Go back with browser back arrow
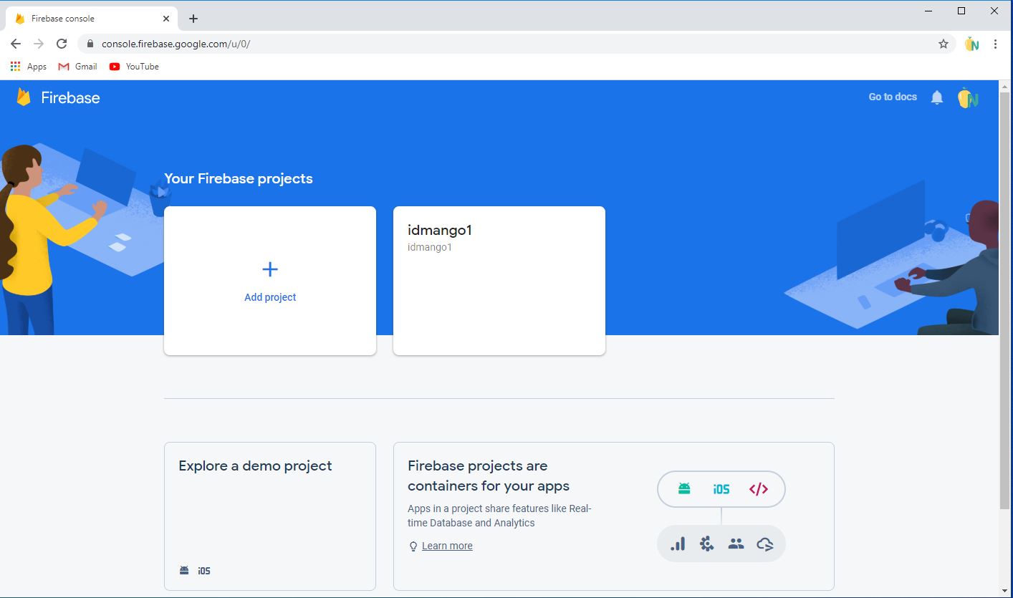 pos(16,44)
